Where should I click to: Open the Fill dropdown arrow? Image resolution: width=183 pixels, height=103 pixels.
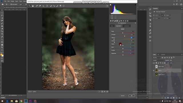coord(174,63)
